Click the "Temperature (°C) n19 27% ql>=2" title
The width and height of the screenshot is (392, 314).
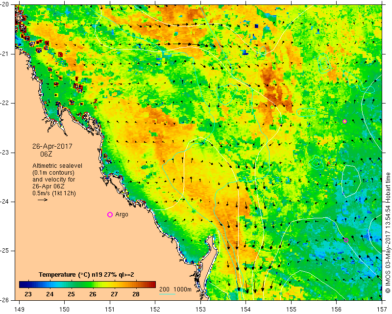[86, 275]
